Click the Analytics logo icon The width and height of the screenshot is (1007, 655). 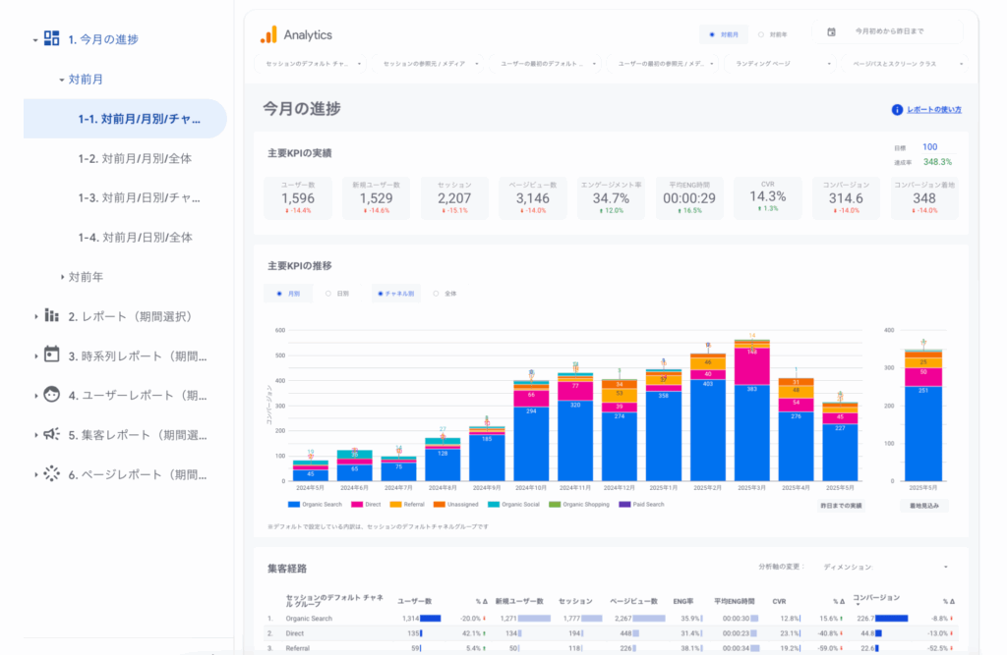coord(268,34)
